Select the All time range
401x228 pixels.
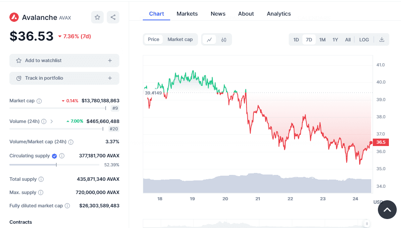pos(348,39)
